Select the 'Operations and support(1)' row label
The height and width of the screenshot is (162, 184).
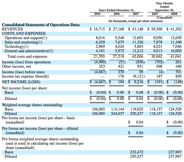click(x=26, y=38)
